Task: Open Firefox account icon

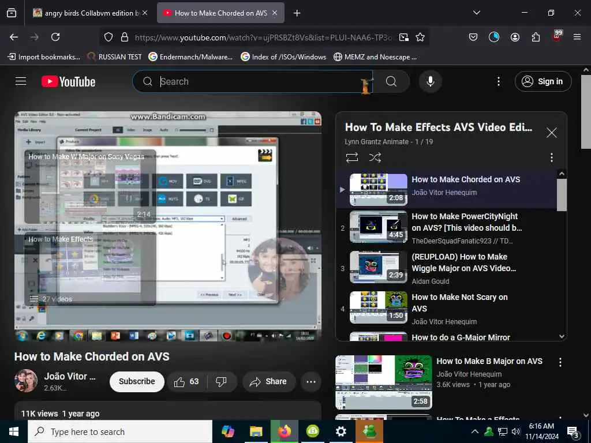Action: click(x=515, y=37)
